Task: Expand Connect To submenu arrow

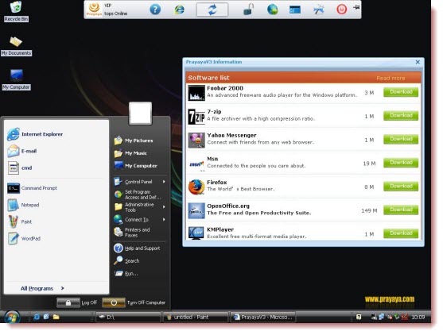Action: [x=164, y=219]
